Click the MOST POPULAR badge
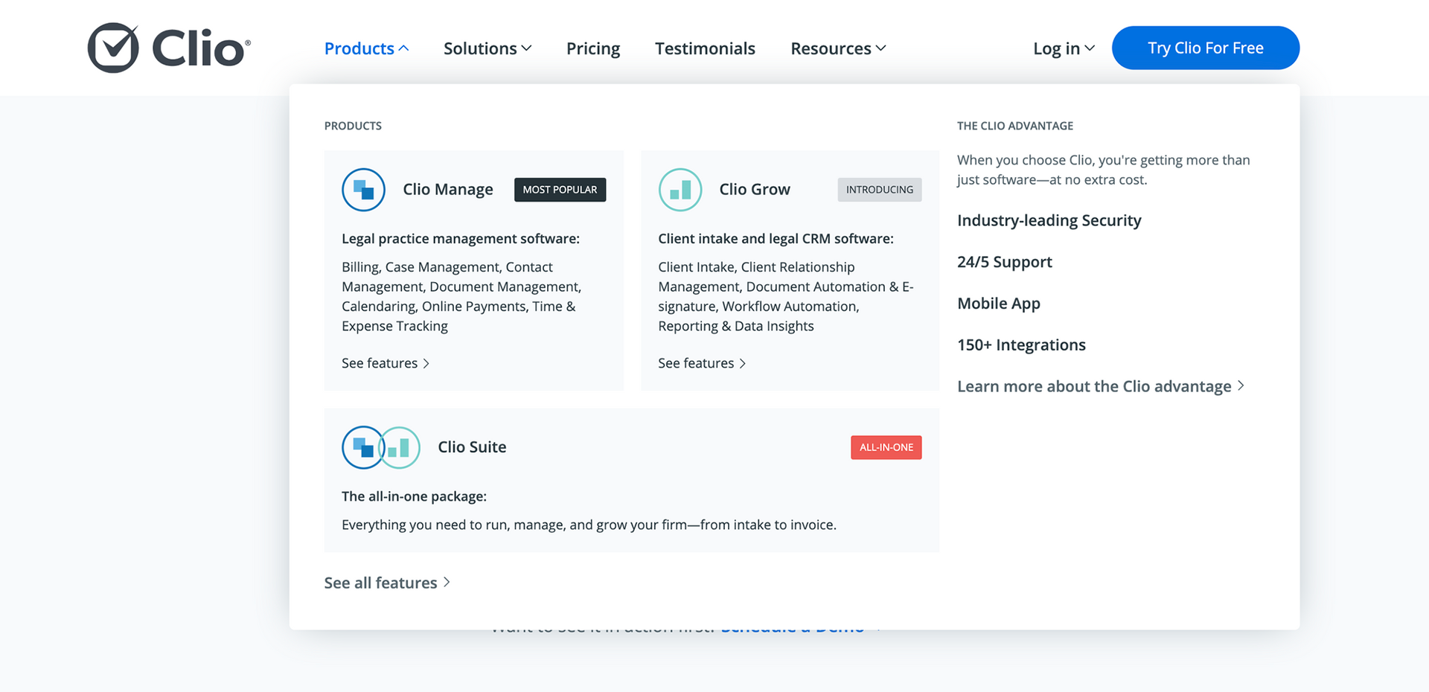This screenshot has height=692, width=1429. [560, 190]
